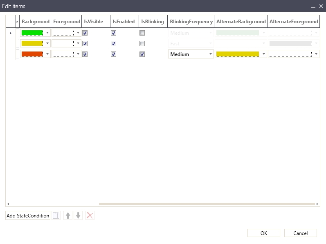Uncheck IsVisible in the second row
Viewport: 326px width, 244px height.
[85, 43]
